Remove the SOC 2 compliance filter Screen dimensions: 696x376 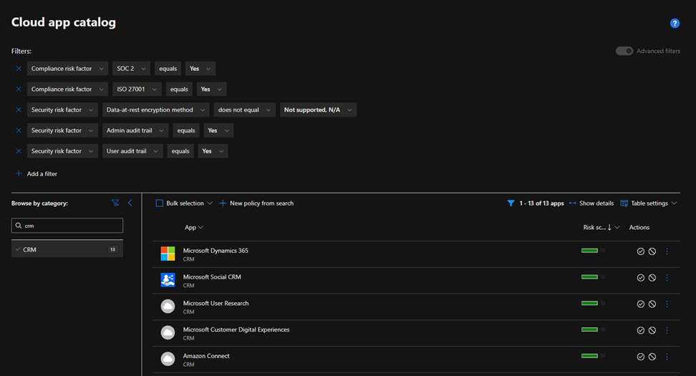coord(19,68)
